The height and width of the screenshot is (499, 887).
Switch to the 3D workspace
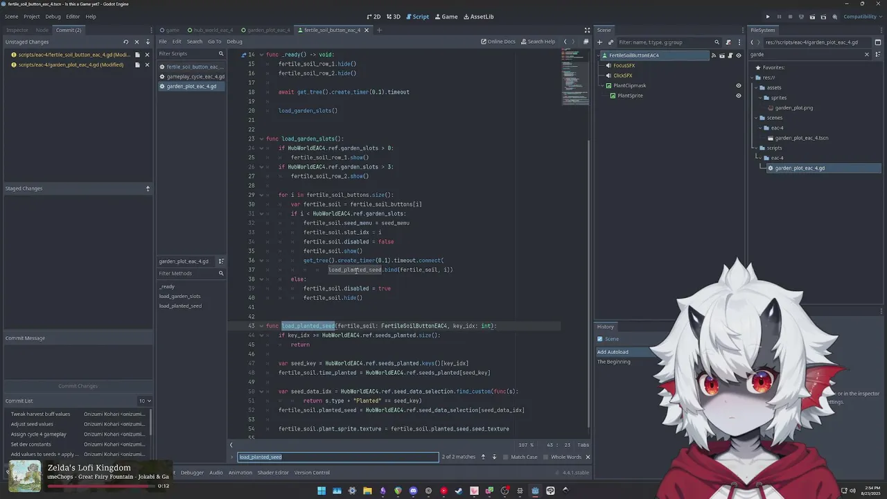point(393,17)
